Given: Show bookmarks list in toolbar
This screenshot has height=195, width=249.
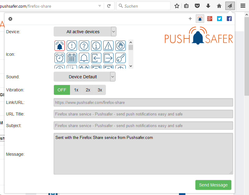Looking at the screenshot, I should tap(186, 6).
